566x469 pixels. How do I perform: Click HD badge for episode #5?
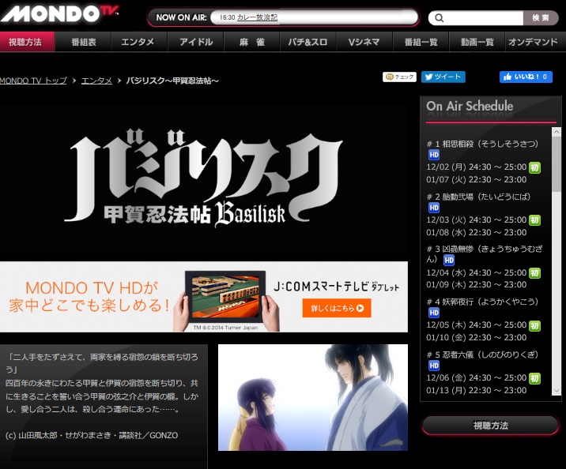434,366
